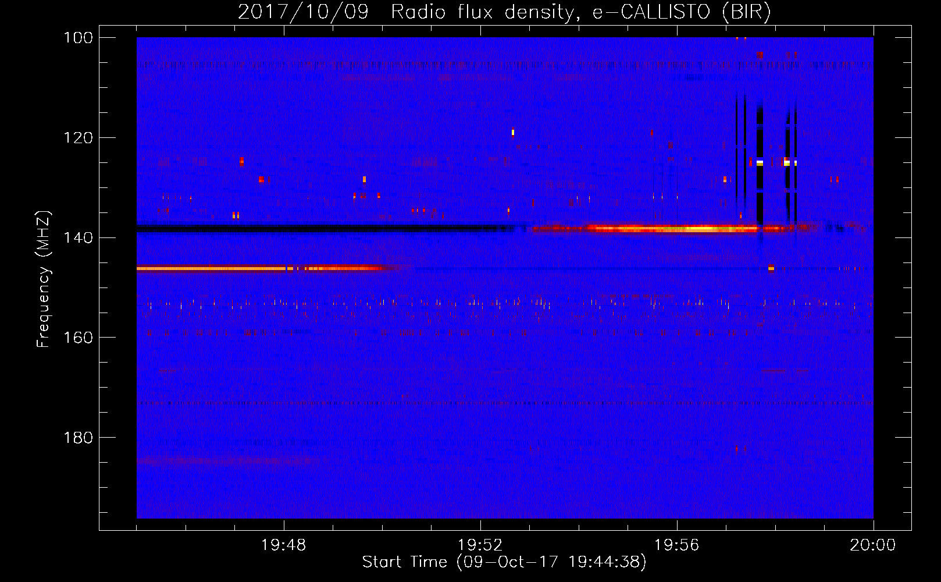Click the 'Start Time (09-Oct-17 19:44:38)' label
Screen dimensions: 941x582
pyautogui.click(x=504, y=562)
